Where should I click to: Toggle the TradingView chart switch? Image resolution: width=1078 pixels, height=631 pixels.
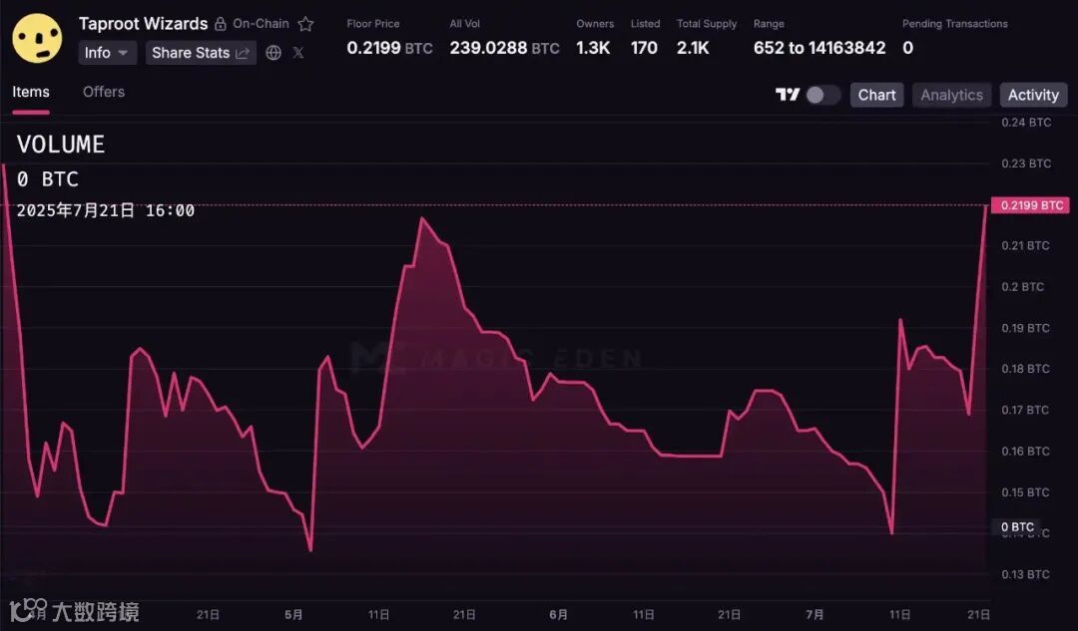point(822,95)
